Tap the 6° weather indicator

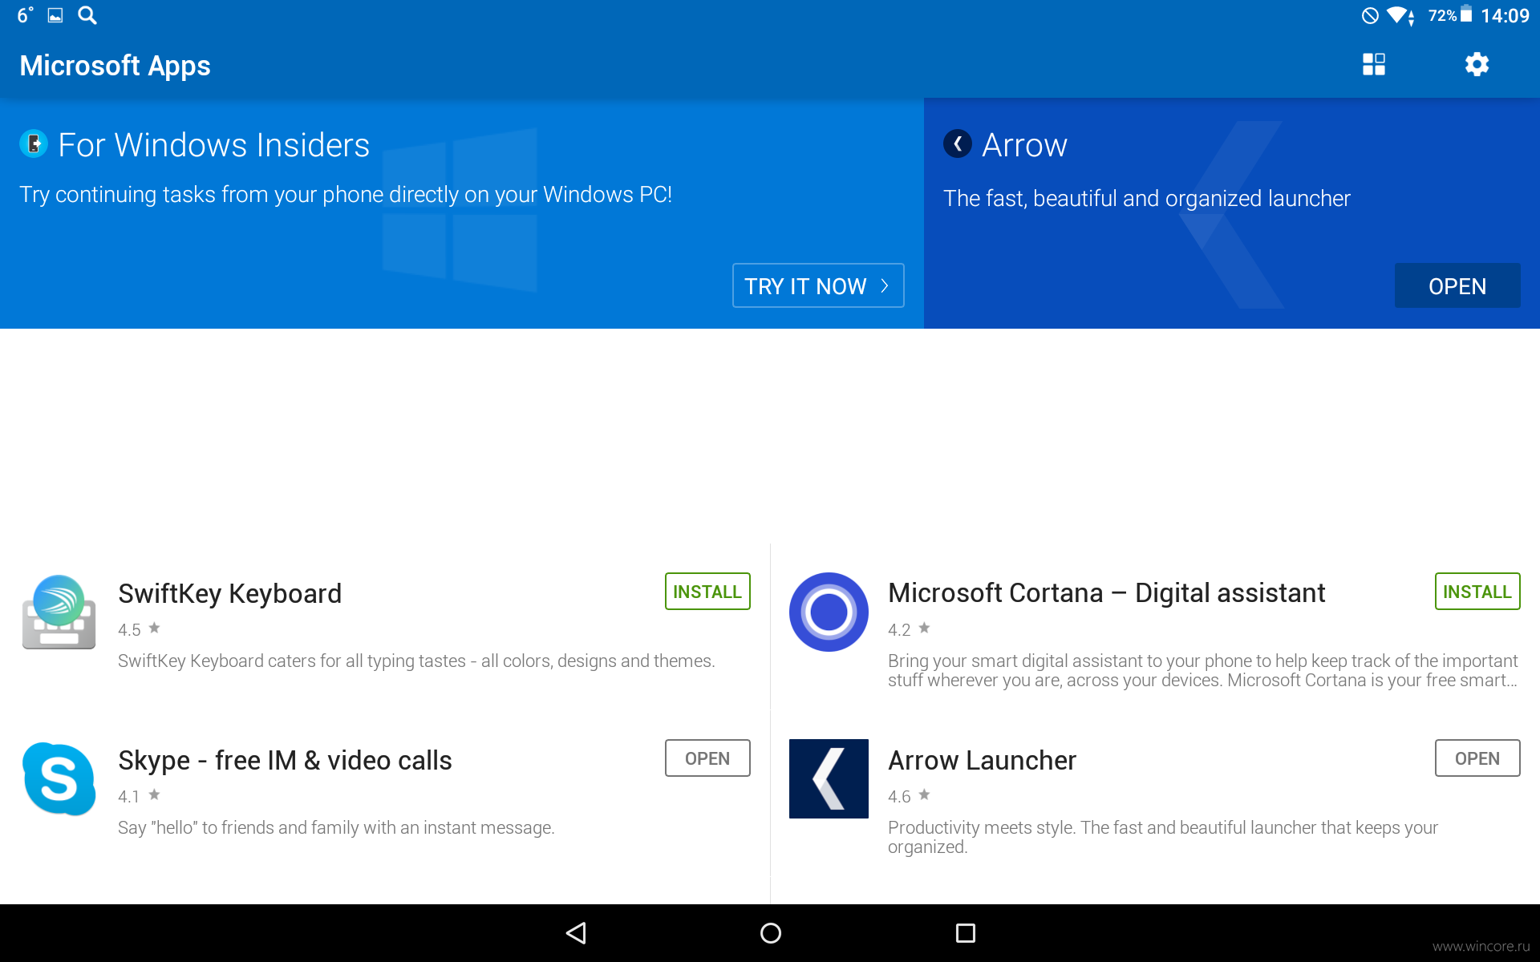[x=25, y=15]
